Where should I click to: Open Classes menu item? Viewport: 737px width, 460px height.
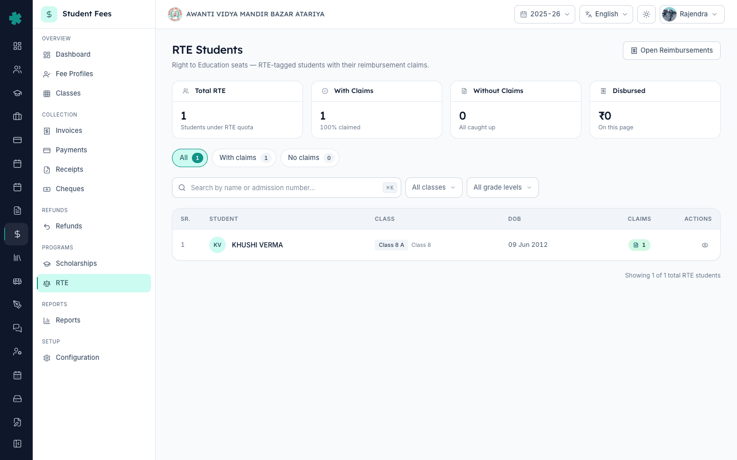pos(94,94)
